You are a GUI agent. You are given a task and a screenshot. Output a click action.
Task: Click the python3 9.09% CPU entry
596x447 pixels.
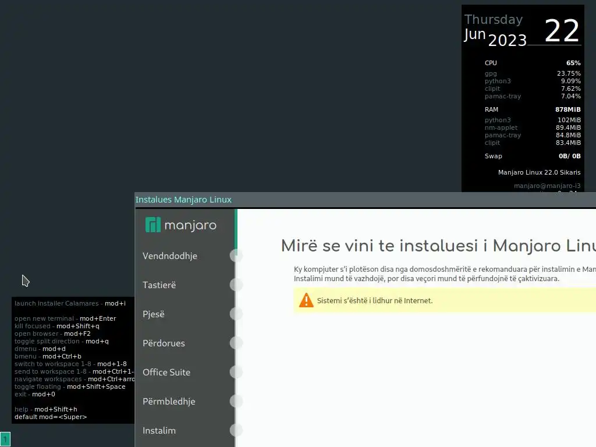pos(533,81)
